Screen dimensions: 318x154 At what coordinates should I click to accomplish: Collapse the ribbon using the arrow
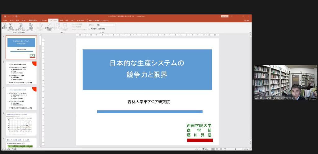(x=250, y=32)
